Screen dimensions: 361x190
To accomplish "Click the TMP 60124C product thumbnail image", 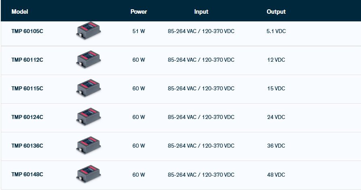I will [88, 117].
